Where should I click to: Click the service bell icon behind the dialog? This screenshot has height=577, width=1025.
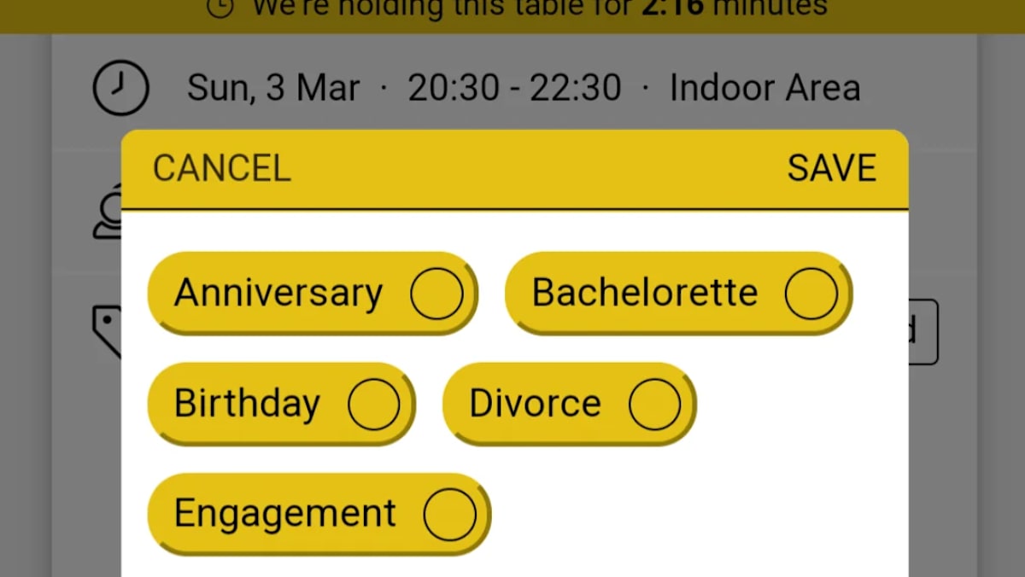click(108, 217)
